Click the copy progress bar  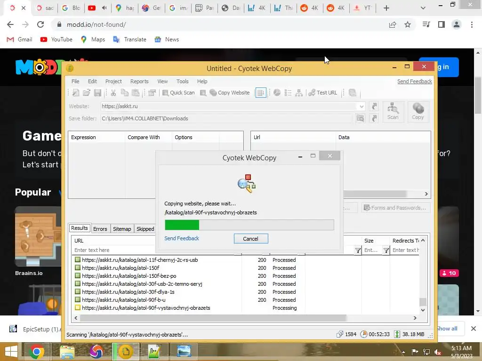point(249,225)
